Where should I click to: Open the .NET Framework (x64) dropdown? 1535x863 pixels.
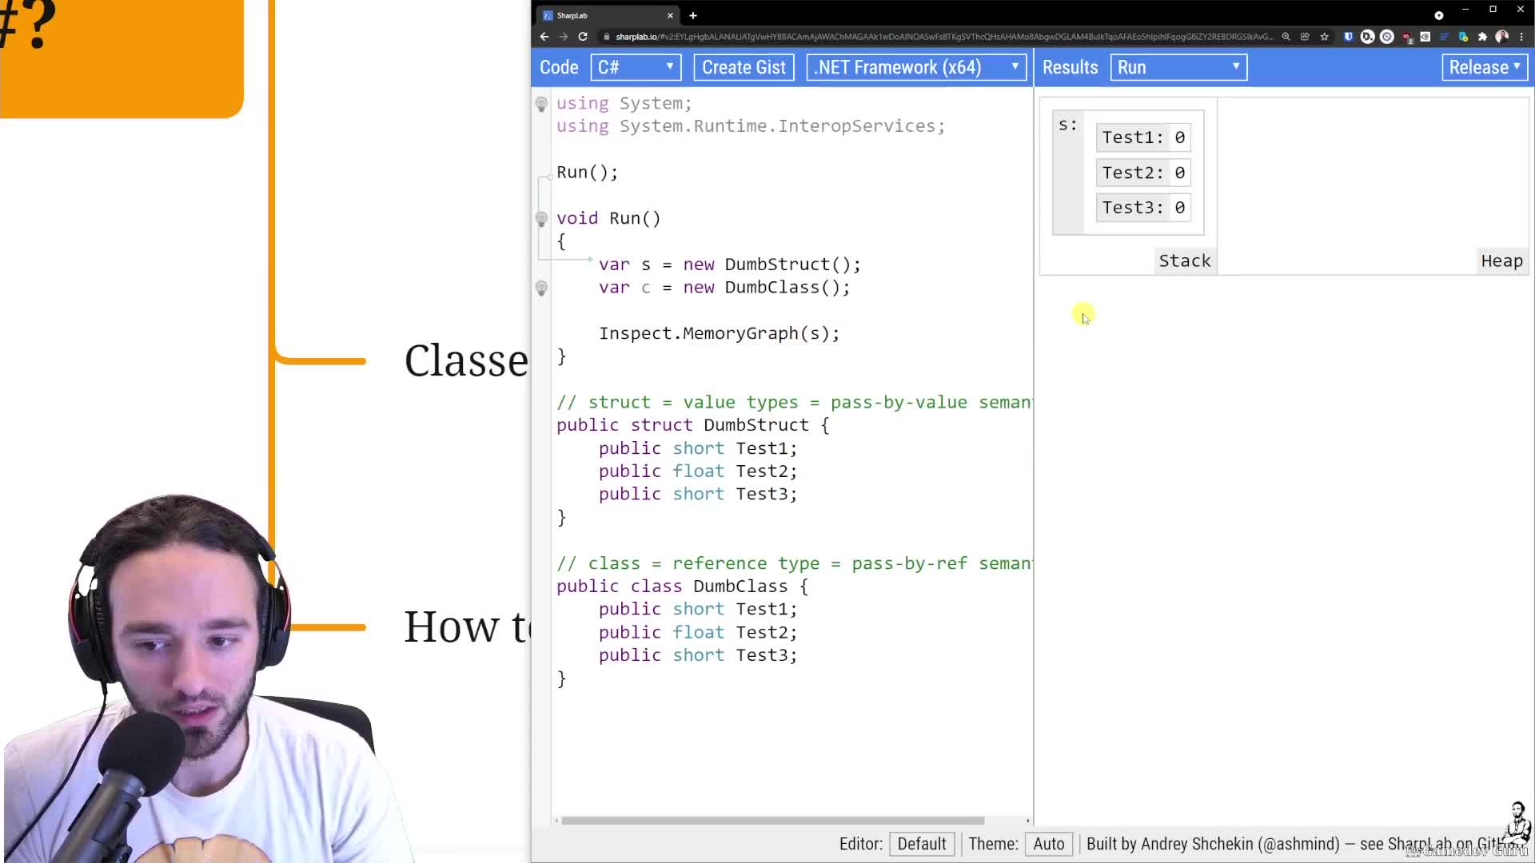(x=915, y=67)
